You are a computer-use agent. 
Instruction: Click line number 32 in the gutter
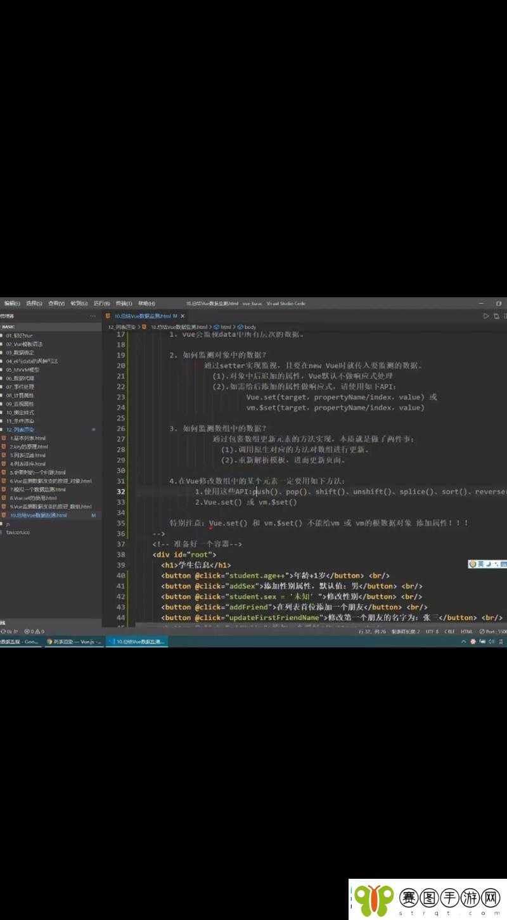(121, 491)
